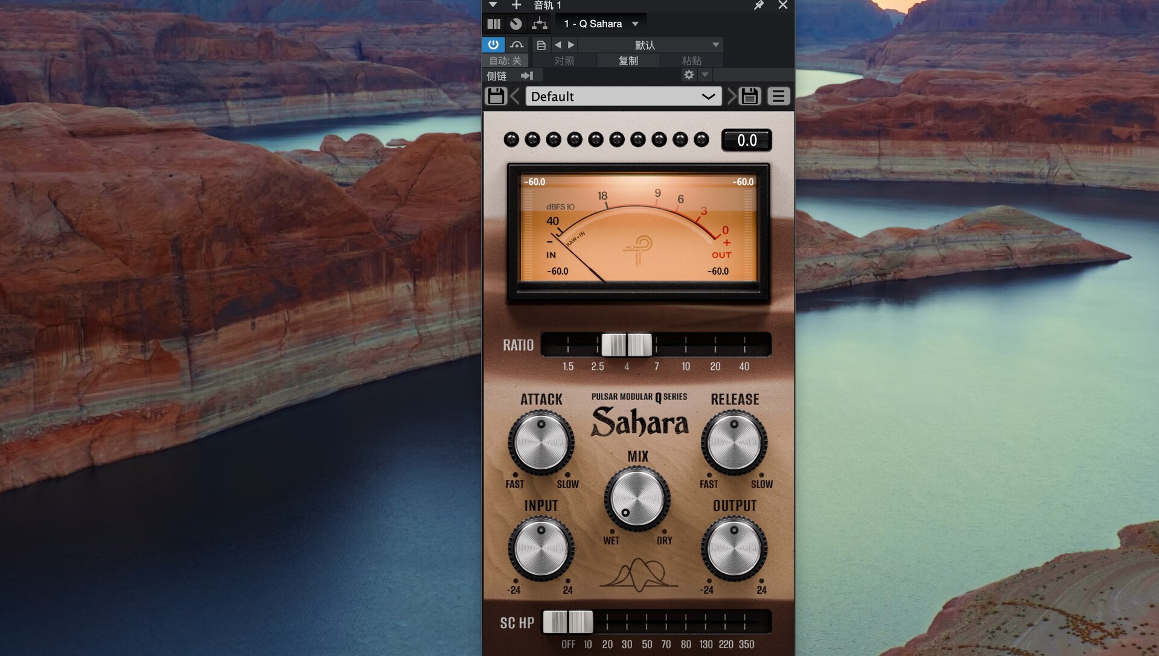
Task: Click the INPUT gain knob
Action: pyautogui.click(x=541, y=549)
